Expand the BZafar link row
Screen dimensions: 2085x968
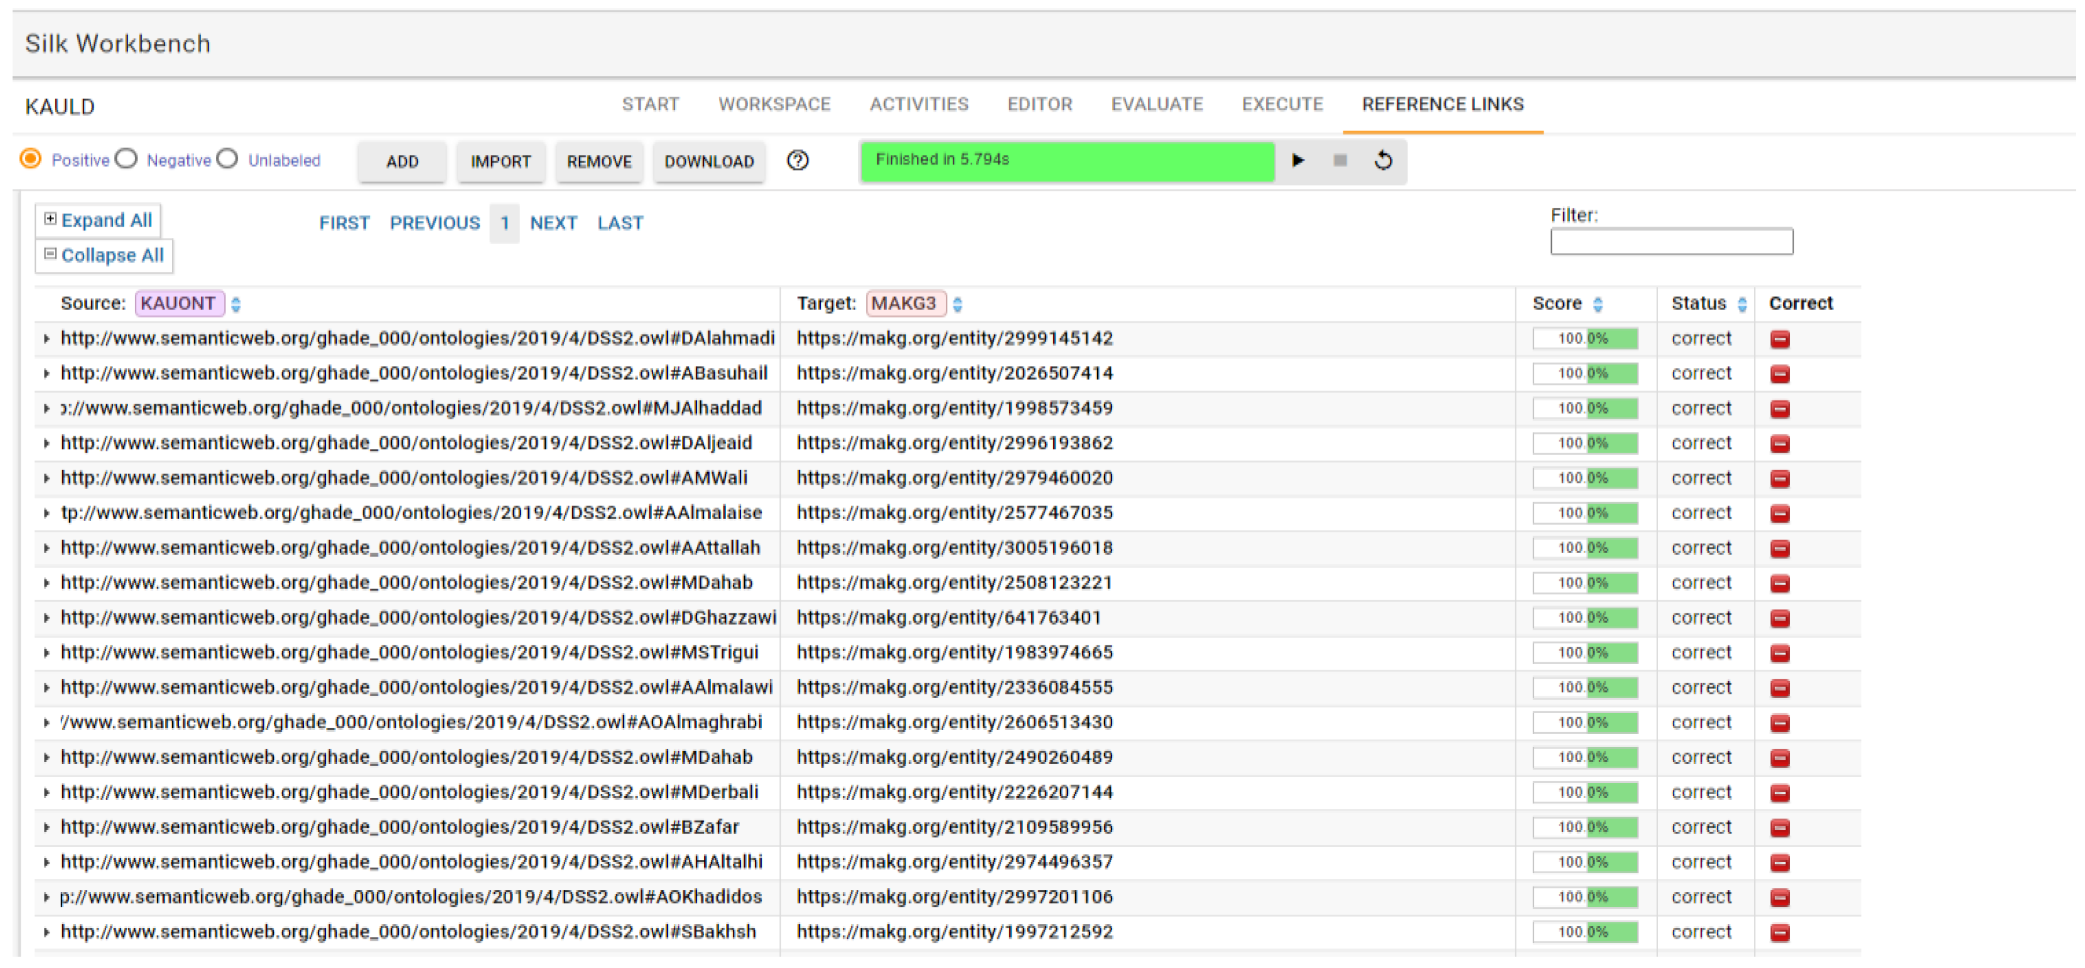[x=46, y=828]
